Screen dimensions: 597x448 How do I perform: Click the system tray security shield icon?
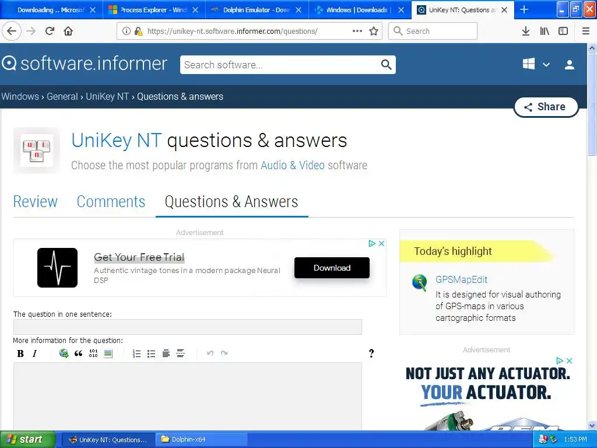pyautogui.click(x=543, y=440)
